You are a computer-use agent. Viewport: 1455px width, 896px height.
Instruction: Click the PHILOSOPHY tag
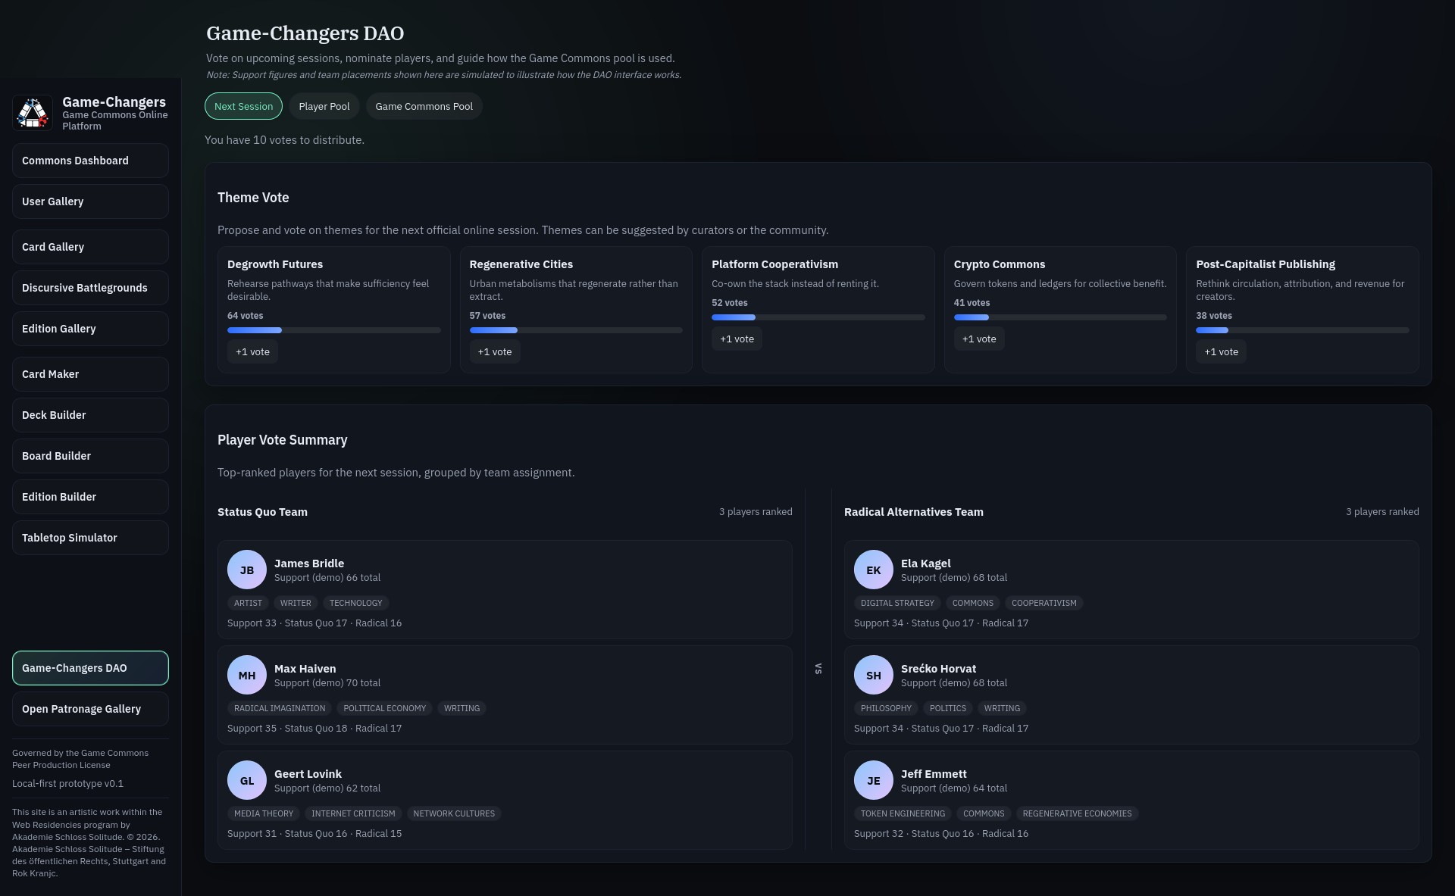click(x=886, y=708)
